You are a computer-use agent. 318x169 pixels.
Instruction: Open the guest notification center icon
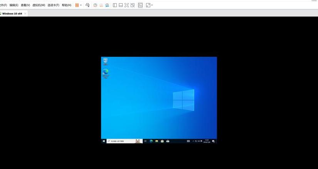pos(214,141)
